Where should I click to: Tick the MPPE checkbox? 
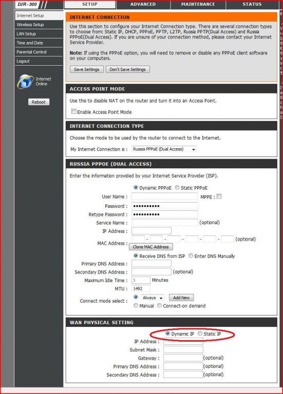coord(219,196)
